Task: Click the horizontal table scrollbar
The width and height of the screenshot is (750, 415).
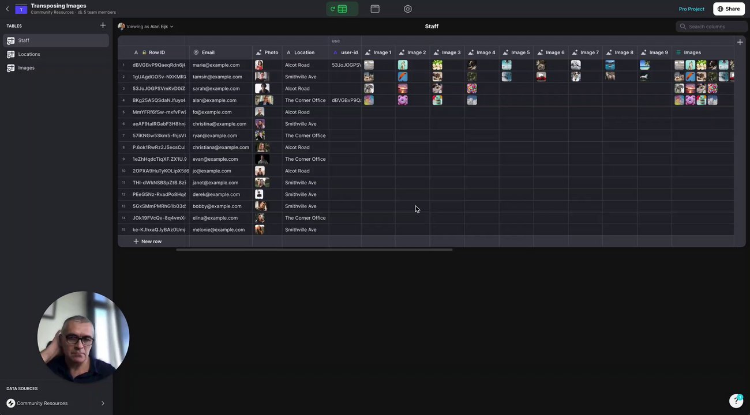Action: click(x=314, y=250)
